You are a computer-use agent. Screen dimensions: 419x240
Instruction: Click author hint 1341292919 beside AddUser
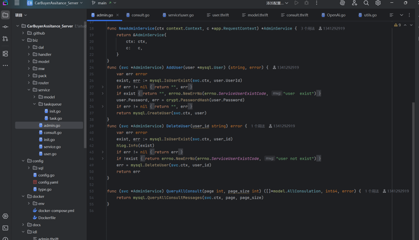(x=286, y=67)
